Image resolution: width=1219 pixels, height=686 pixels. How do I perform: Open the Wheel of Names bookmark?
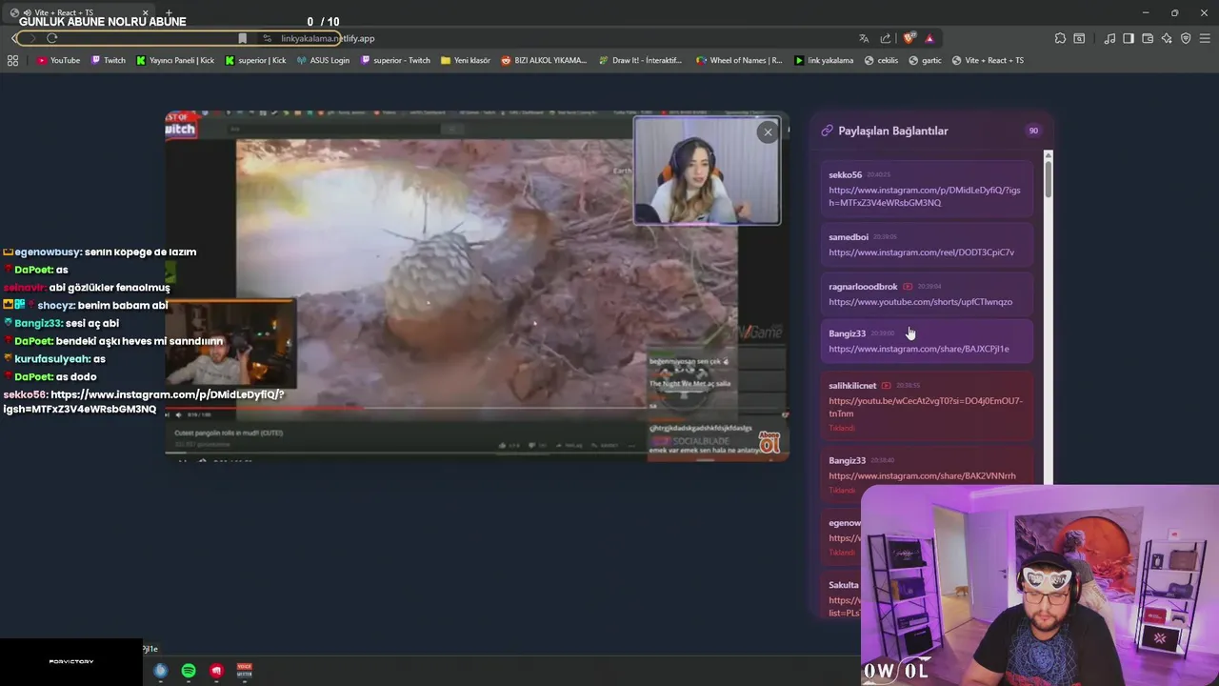pyautogui.click(x=739, y=60)
